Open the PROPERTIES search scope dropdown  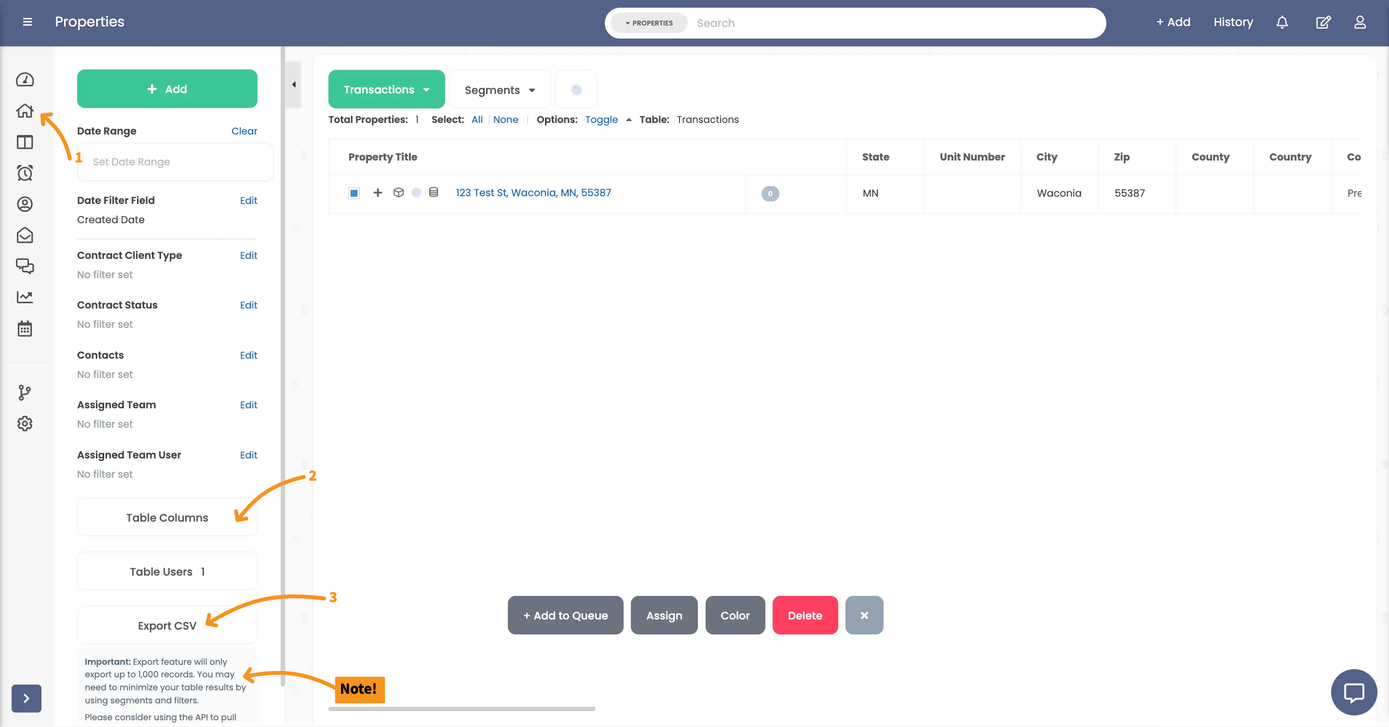tap(649, 23)
